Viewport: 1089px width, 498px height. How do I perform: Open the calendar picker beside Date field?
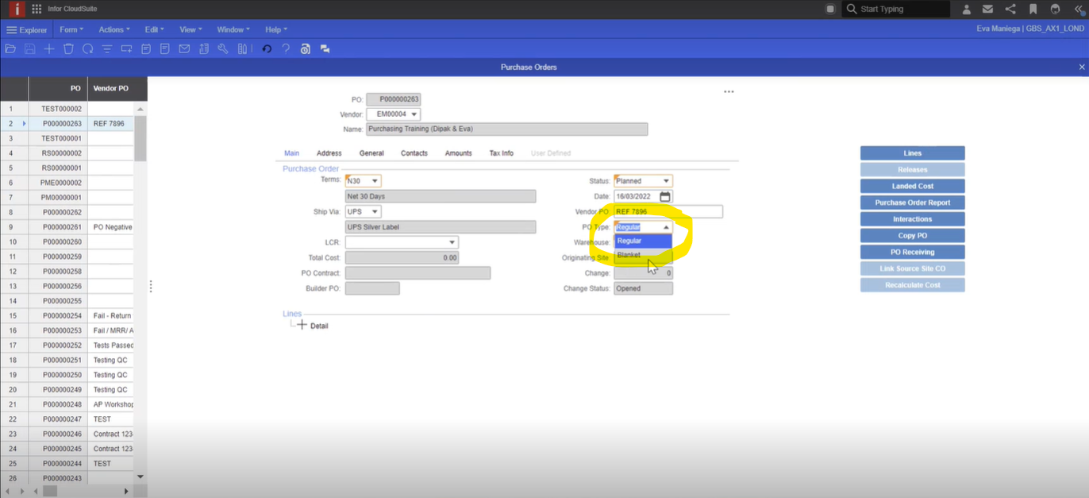(x=665, y=196)
